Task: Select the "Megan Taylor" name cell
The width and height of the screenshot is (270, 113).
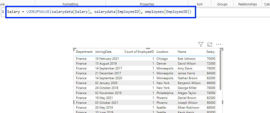Action: pyautogui.click(x=187, y=93)
